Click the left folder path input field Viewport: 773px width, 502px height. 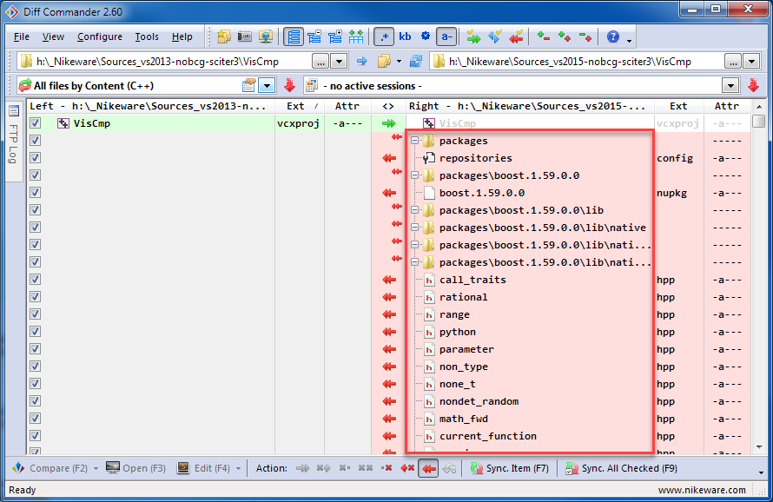(169, 62)
